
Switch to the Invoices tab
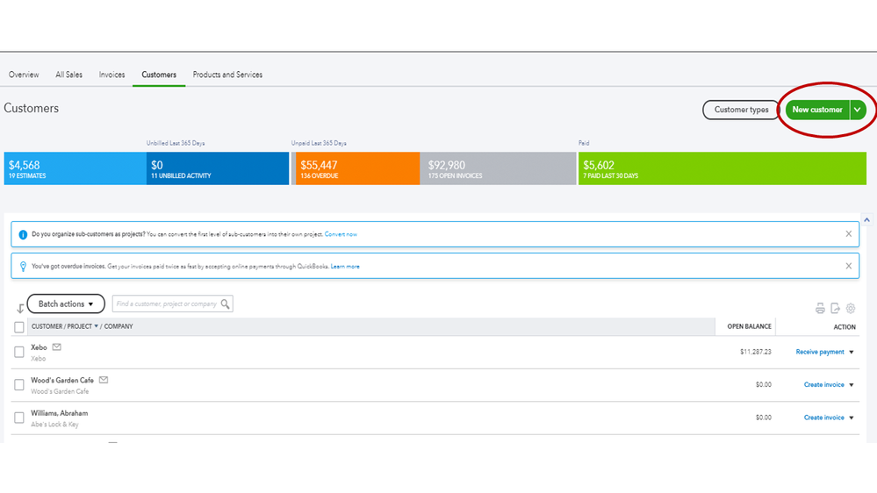click(111, 75)
